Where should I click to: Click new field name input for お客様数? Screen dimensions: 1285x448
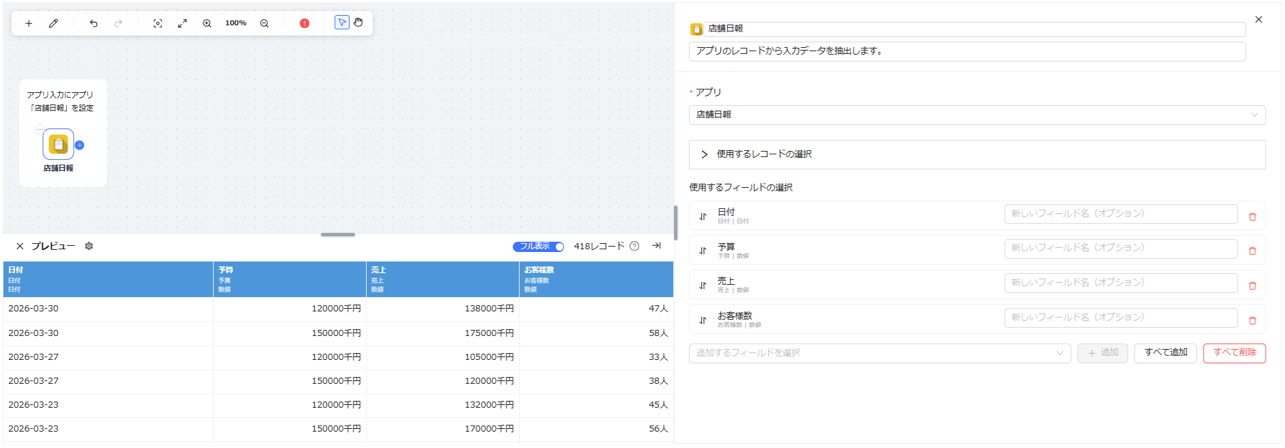tap(1120, 318)
